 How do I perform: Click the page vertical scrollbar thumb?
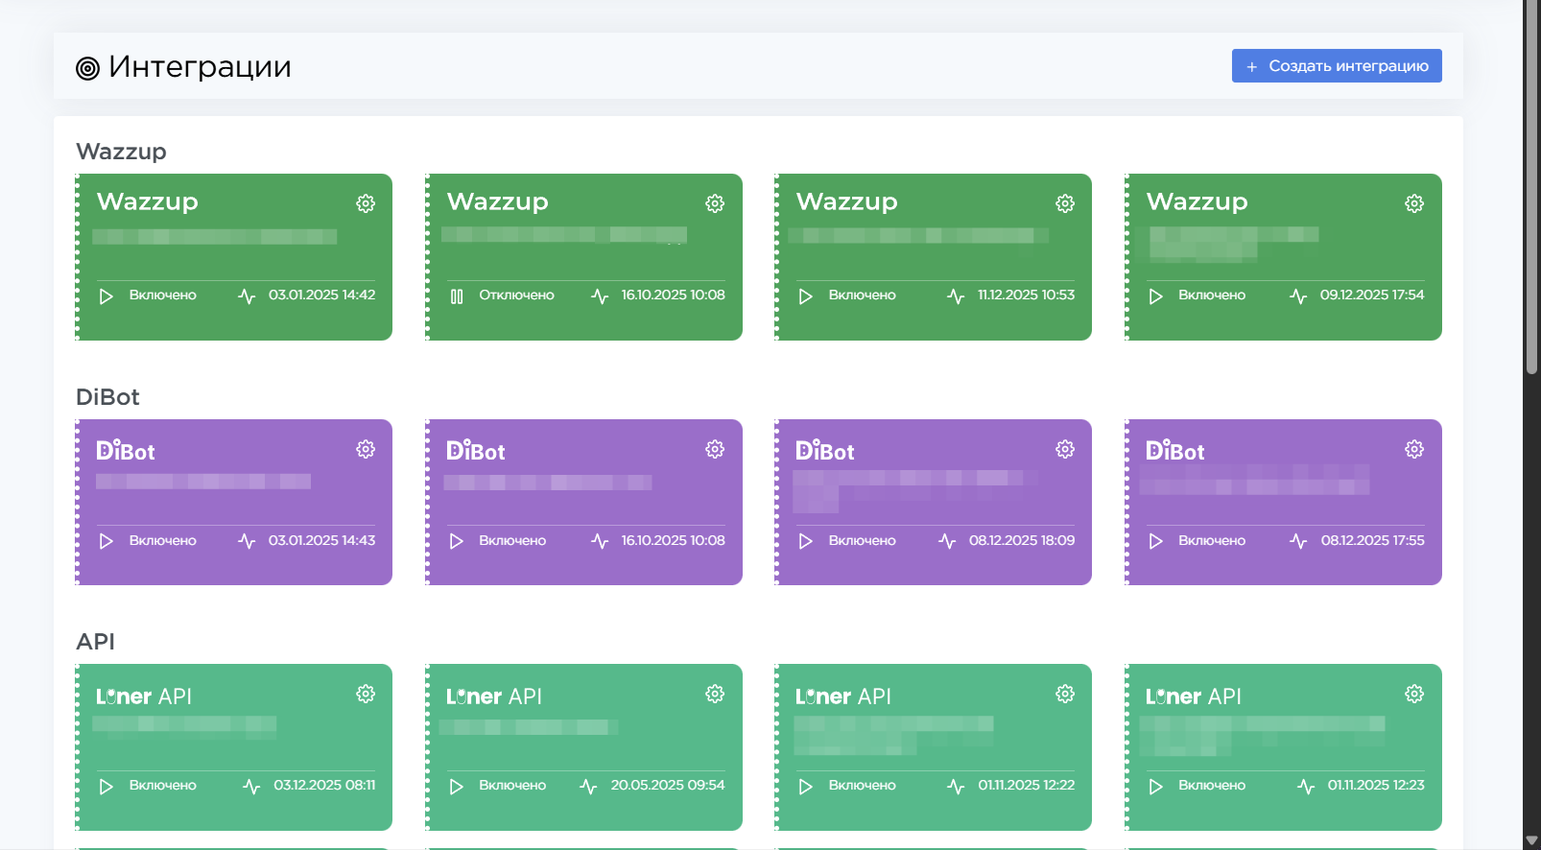(x=1531, y=192)
